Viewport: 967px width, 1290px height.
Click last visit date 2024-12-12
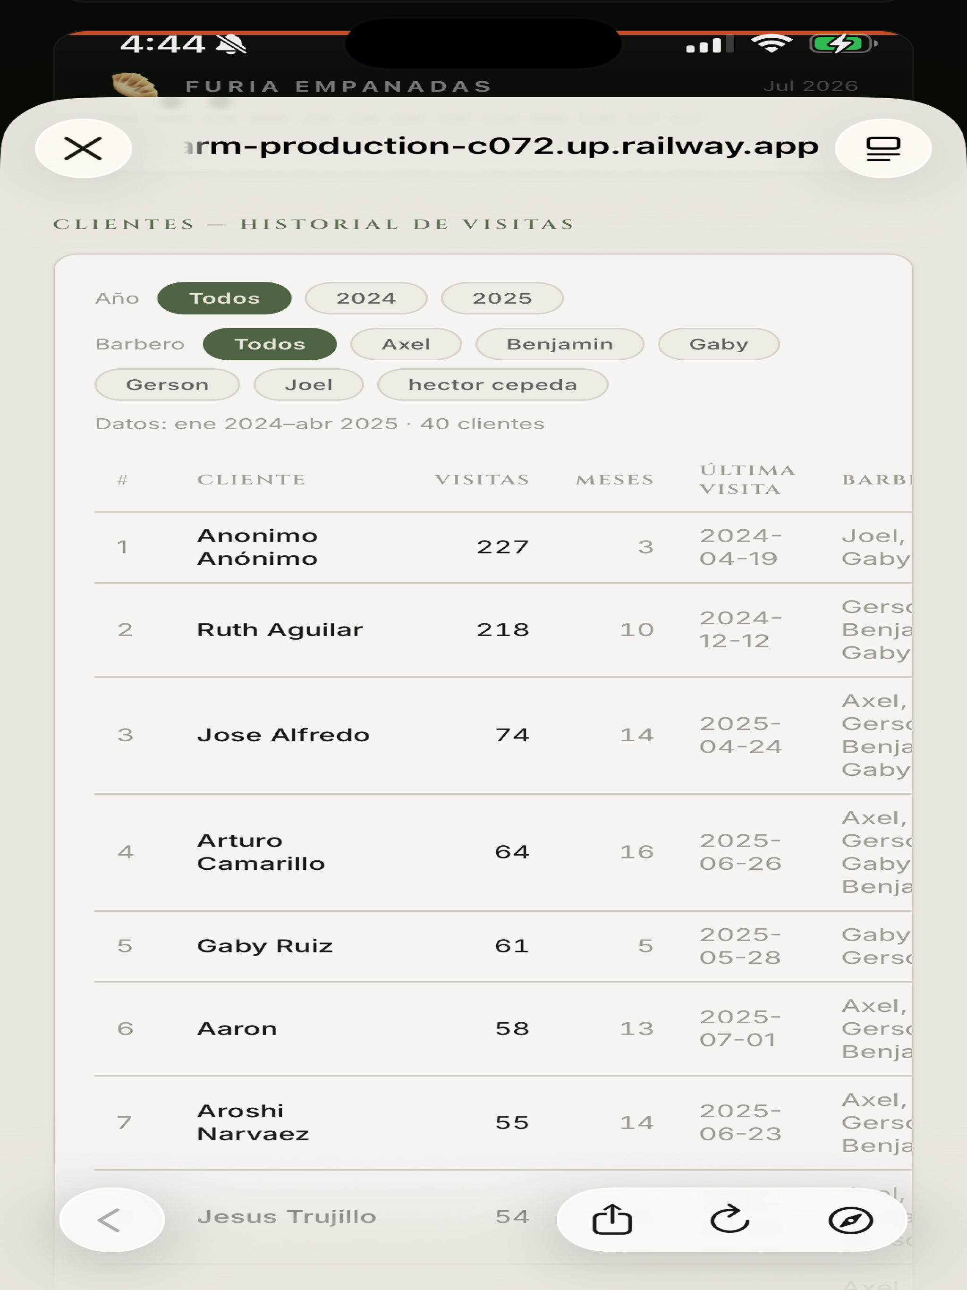(741, 630)
